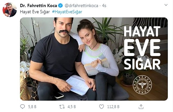Click the smartphone lying on the sofa

pos(58,95)
